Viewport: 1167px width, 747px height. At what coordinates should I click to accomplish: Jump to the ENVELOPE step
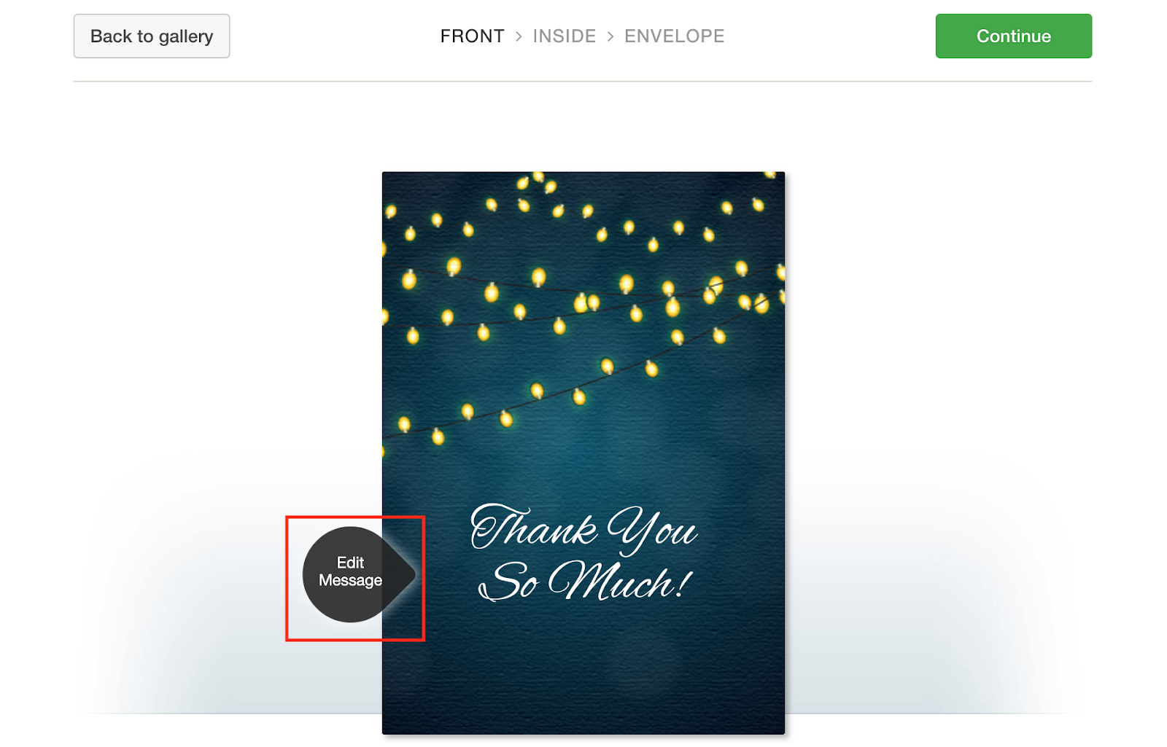coord(674,36)
